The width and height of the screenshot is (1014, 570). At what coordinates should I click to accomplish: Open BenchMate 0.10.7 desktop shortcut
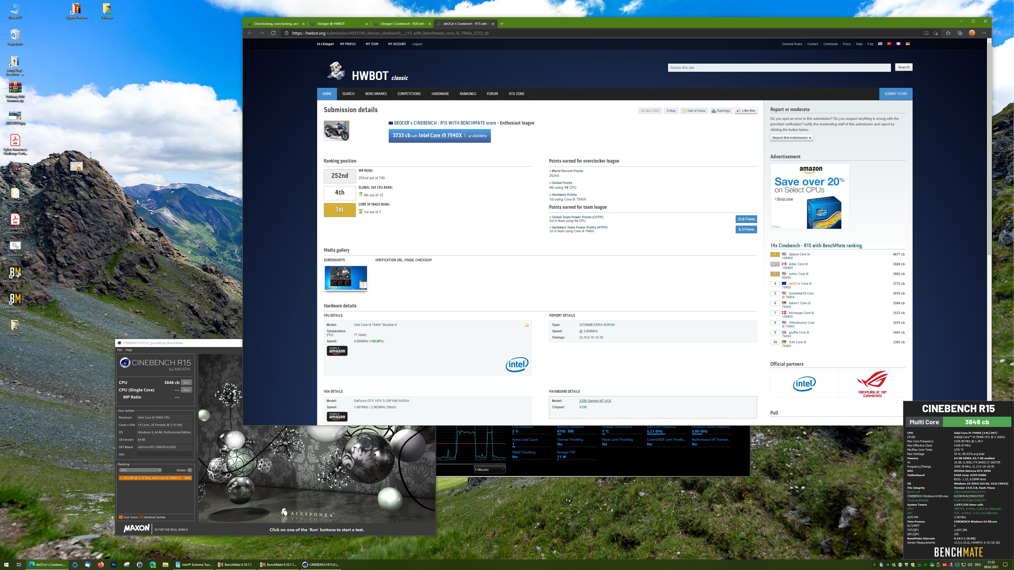coord(15,274)
